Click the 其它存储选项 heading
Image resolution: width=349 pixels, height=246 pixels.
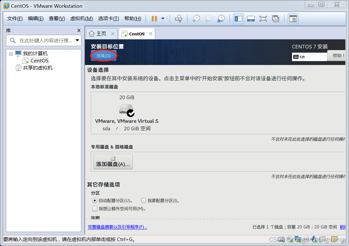104,185
